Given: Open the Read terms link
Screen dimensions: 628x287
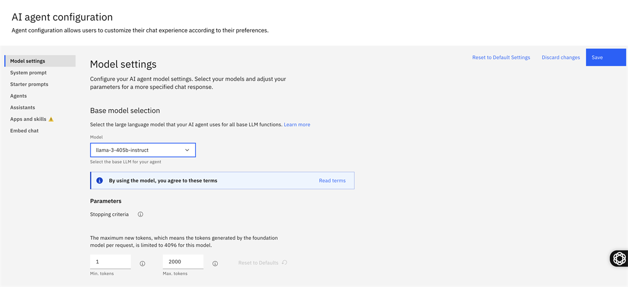Looking at the screenshot, I should (x=332, y=180).
